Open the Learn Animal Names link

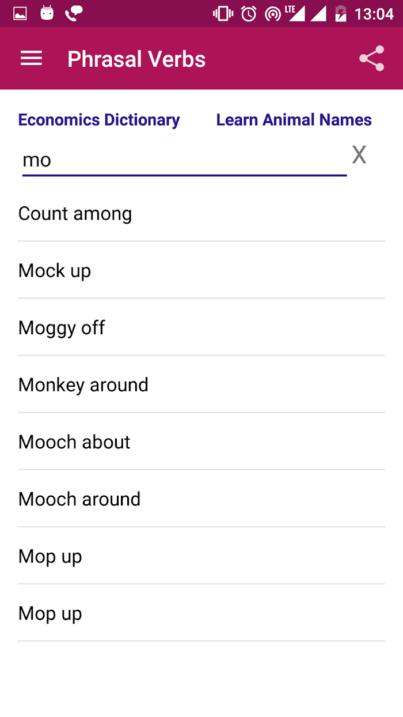pyautogui.click(x=294, y=120)
